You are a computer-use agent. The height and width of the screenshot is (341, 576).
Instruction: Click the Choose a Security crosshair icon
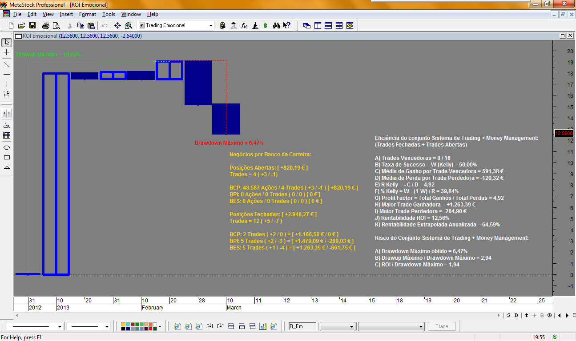pos(117,25)
